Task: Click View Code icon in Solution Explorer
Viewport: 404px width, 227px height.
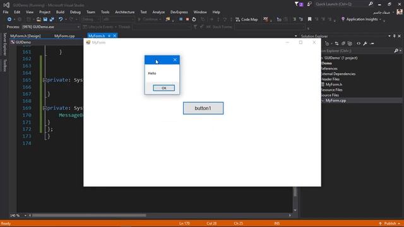Action: 359,44
